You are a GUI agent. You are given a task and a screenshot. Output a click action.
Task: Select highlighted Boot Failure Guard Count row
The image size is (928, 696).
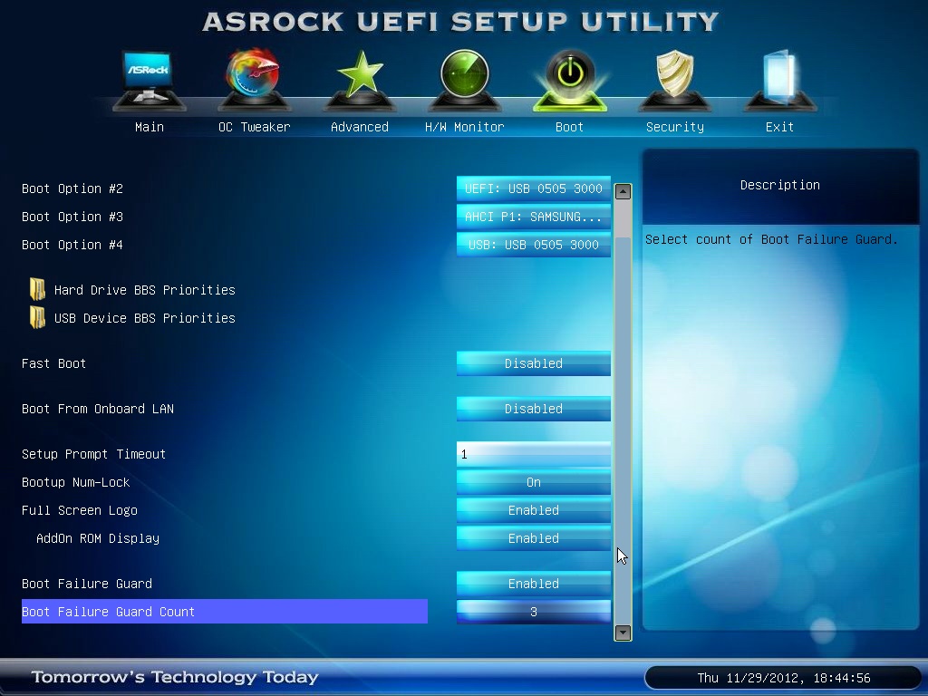pyautogui.click(x=225, y=612)
